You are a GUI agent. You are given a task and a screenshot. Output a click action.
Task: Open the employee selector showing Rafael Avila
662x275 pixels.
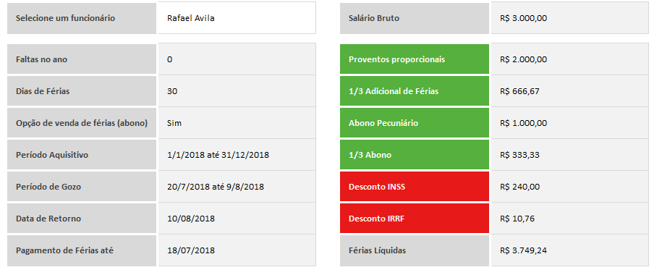(x=237, y=18)
